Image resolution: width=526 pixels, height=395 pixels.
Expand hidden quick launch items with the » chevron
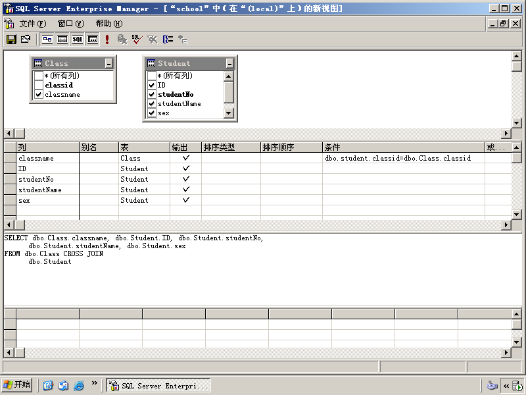94,382
